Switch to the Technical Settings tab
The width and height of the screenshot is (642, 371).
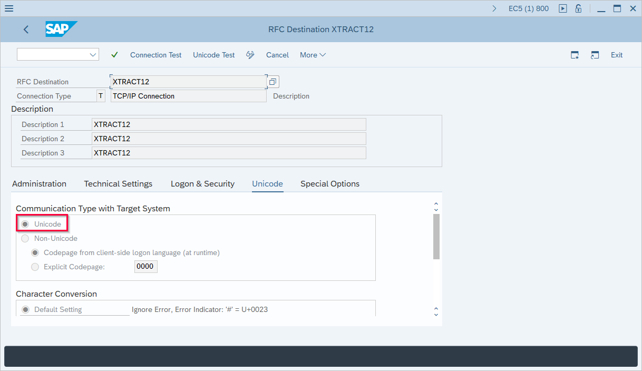pos(118,184)
